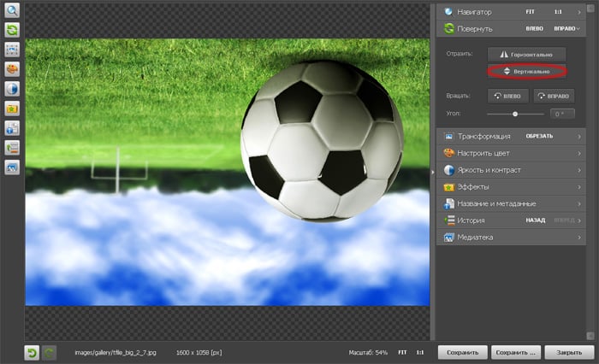Viewport: 599px width, 364px height.
Task: Select the magnifier zoom tool in left toolbar
Action: tap(13, 11)
